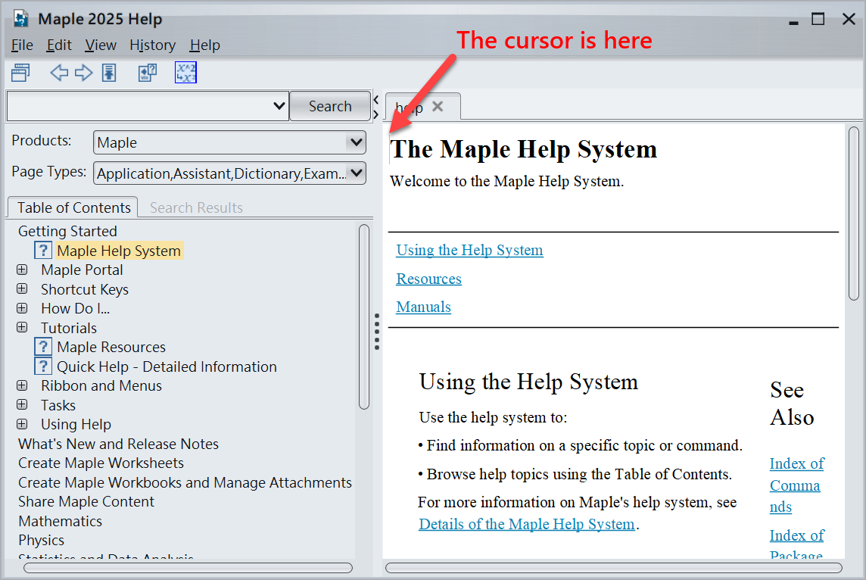Click the Tutorials label in tree

(68, 328)
